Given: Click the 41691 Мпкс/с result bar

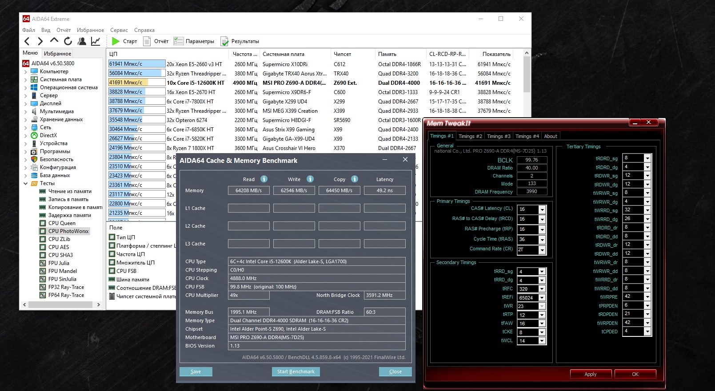Looking at the screenshot, I should (137, 83).
